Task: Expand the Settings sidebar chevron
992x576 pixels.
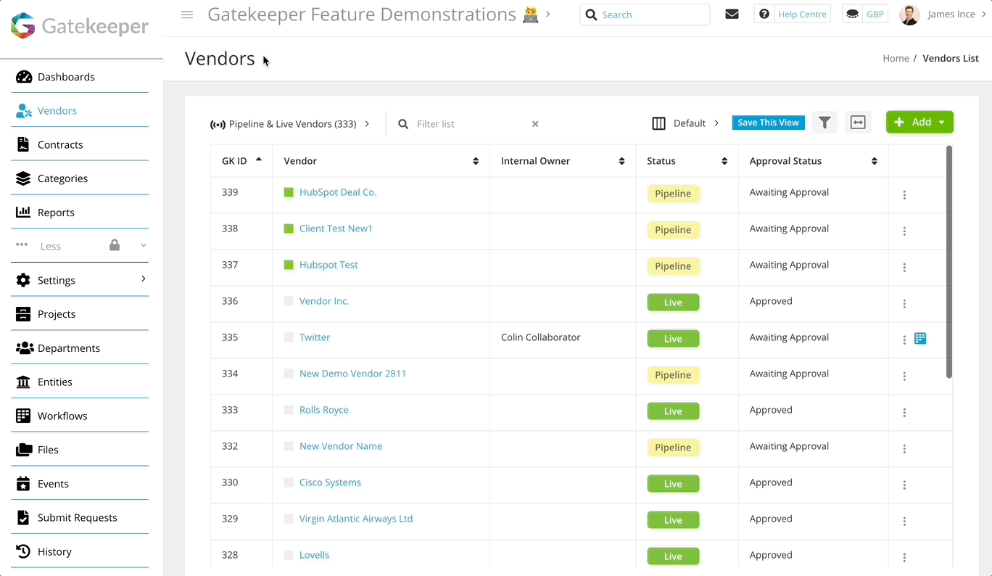Action: (143, 279)
